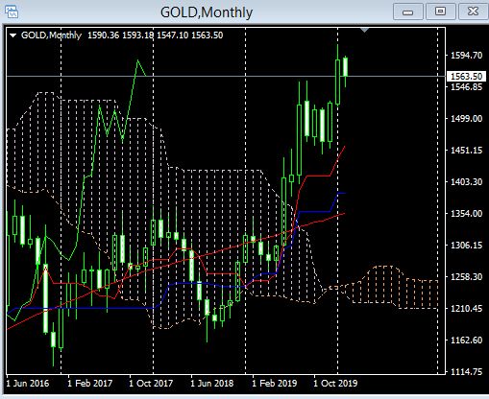Viewport: 489px width, 399px height.
Task: Click the 1114.75 price scale label
Action: tap(466, 372)
